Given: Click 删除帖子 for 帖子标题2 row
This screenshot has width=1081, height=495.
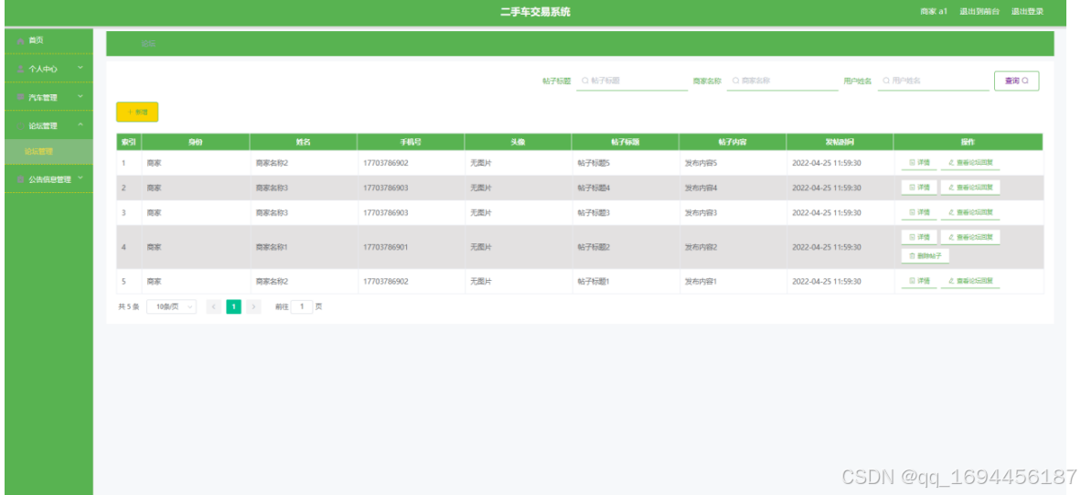Looking at the screenshot, I should click(926, 256).
